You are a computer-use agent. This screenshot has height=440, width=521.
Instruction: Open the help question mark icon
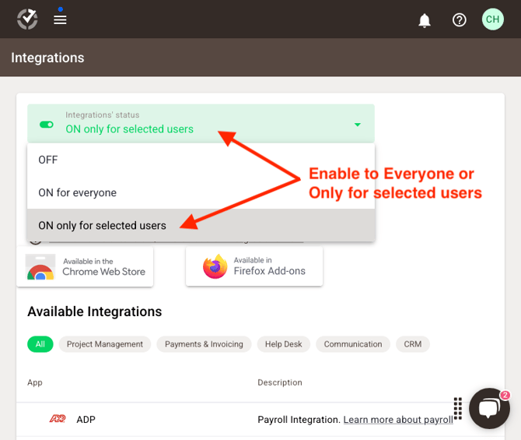tap(460, 20)
